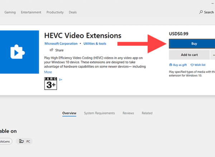215x157 pixels.
Task: Click the IARC 3+ rating badge
Action: click(51, 83)
